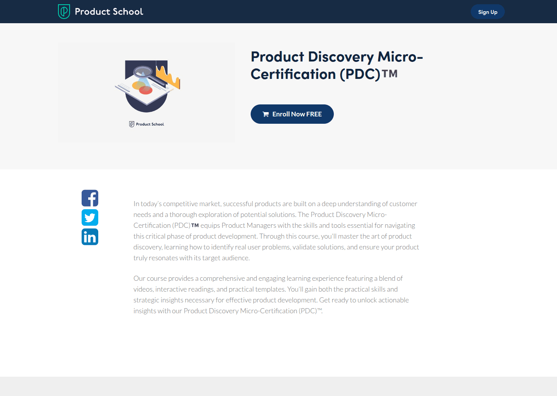Click the gray hero banner background
The height and width of the screenshot is (396, 557).
coord(464,155)
